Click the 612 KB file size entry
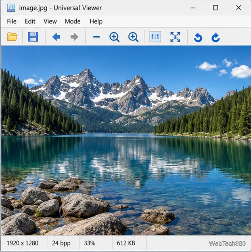 click(126, 243)
